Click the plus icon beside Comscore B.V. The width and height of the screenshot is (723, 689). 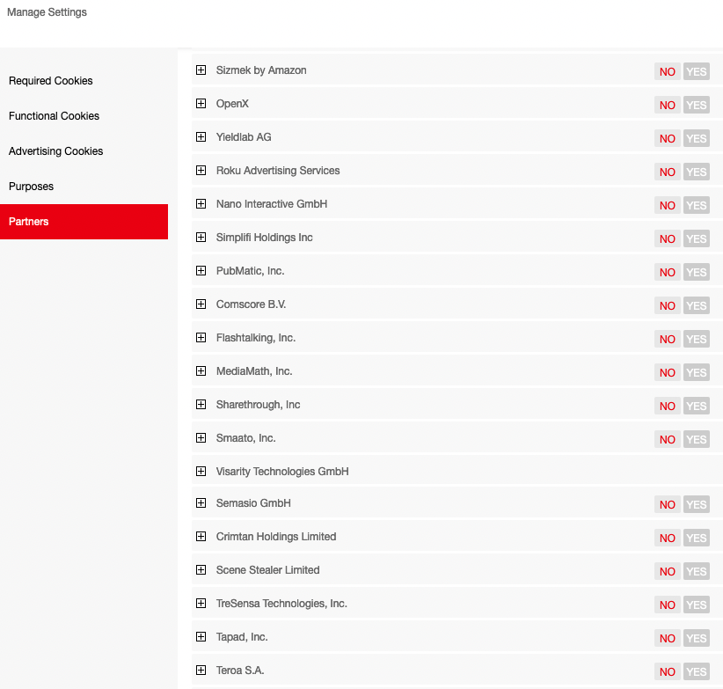click(x=201, y=304)
